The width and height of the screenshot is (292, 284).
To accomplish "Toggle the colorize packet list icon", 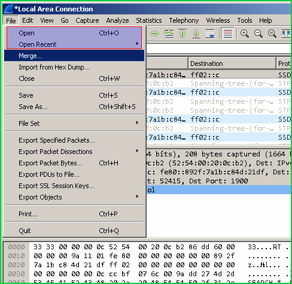I will click(x=228, y=34).
